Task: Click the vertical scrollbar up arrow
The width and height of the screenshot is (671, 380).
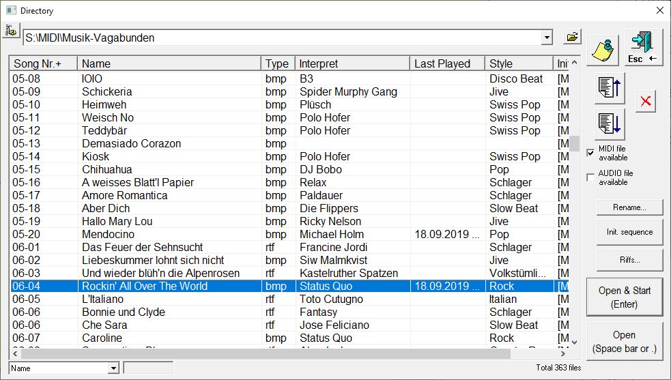Action: [x=574, y=63]
